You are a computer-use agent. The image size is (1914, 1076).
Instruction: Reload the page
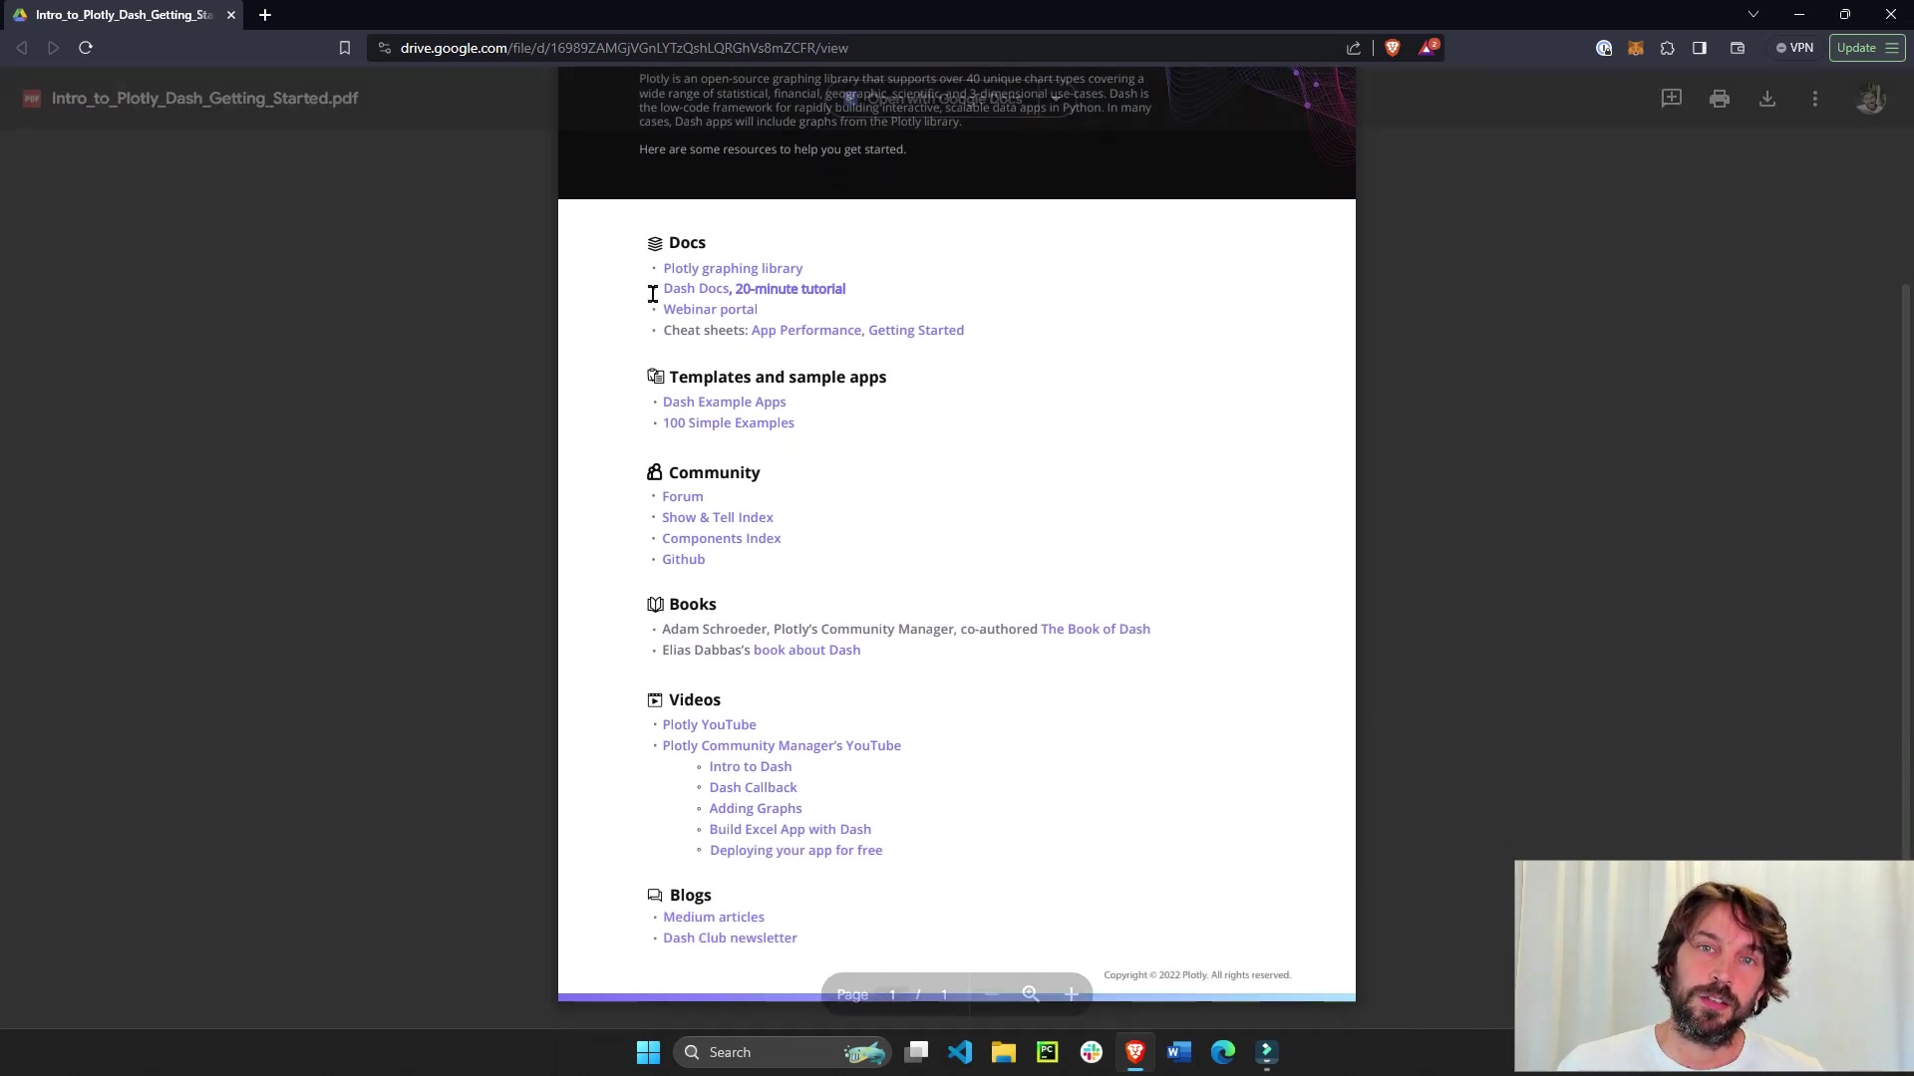86,48
